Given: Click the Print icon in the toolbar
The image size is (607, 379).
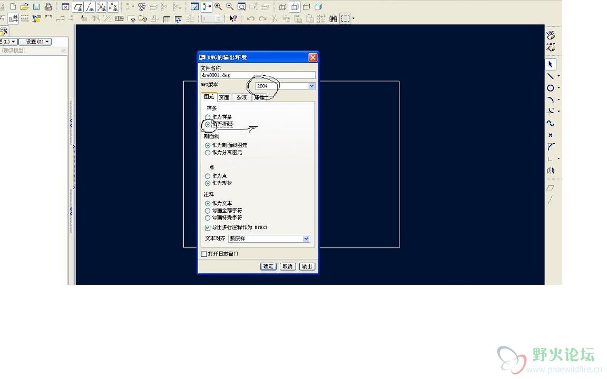Looking at the screenshot, I should click(48, 6).
